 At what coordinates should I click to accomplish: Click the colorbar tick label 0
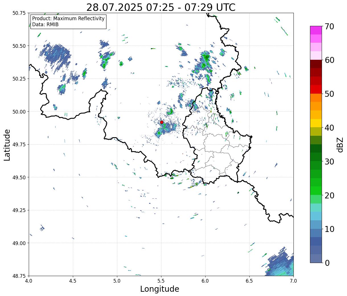coord(327,263)
